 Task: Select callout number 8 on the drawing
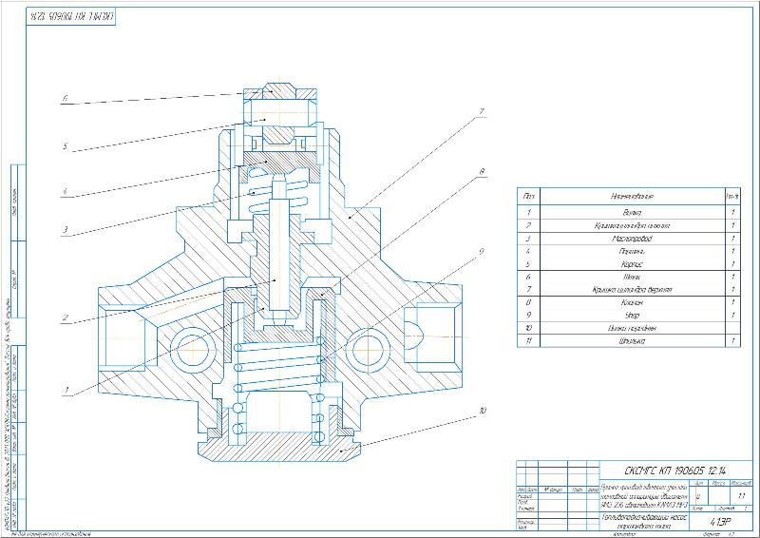click(482, 171)
